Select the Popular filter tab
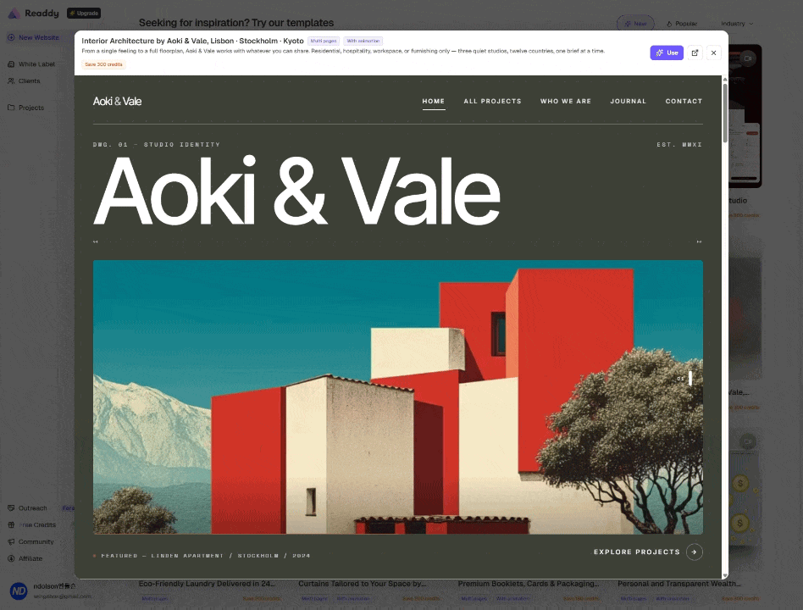The image size is (803, 610). click(682, 24)
